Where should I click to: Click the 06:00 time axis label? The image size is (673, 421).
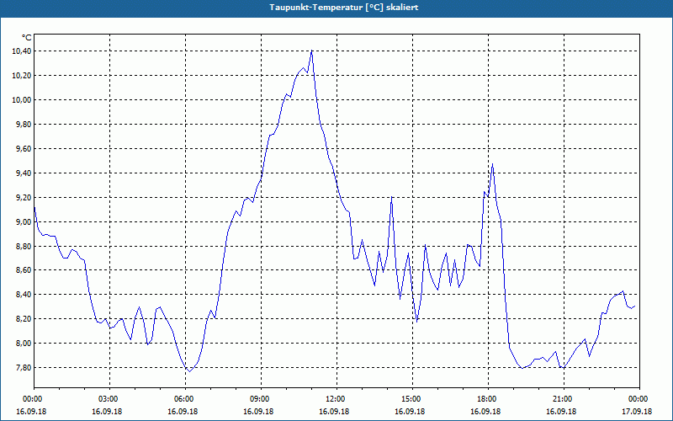point(185,399)
